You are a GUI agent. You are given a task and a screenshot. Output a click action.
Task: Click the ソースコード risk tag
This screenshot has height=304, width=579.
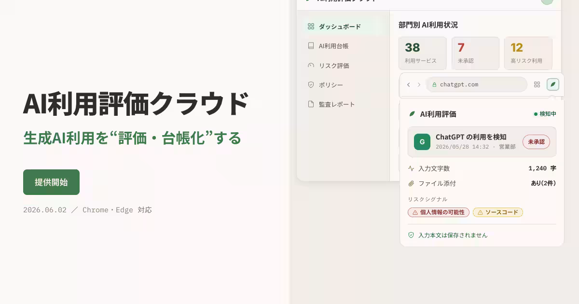point(498,212)
